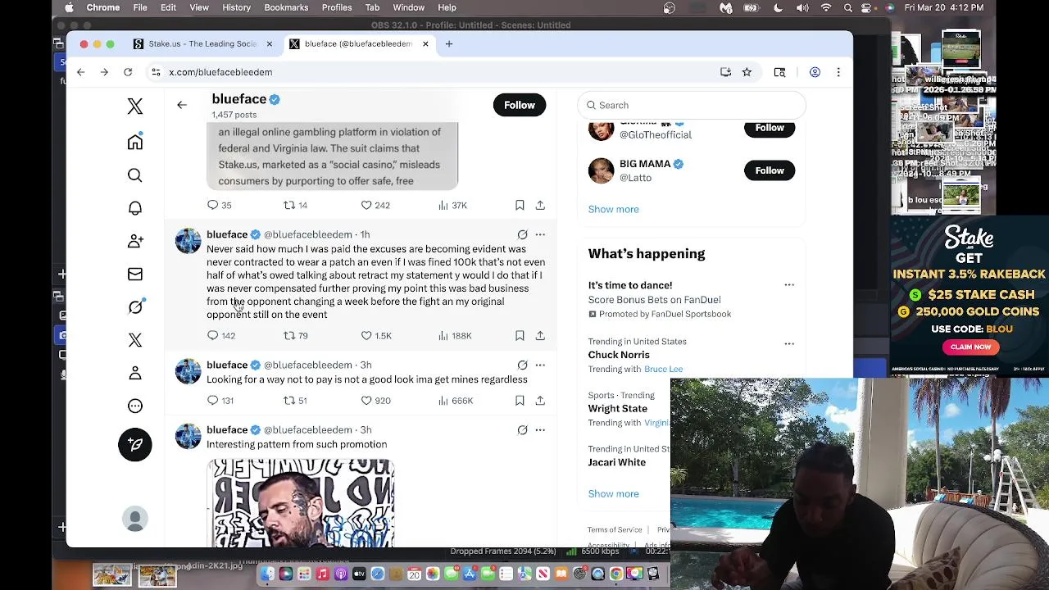This screenshot has height=590, width=1049.
Task: Open the Bookmarks menu
Action: click(x=286, y=7)
